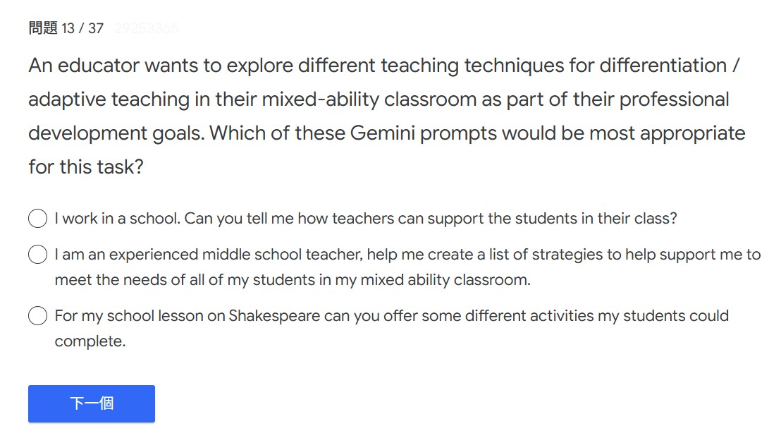Select the "I work in a school" radio button
The image size is (781, 443).
pos(37,219)
